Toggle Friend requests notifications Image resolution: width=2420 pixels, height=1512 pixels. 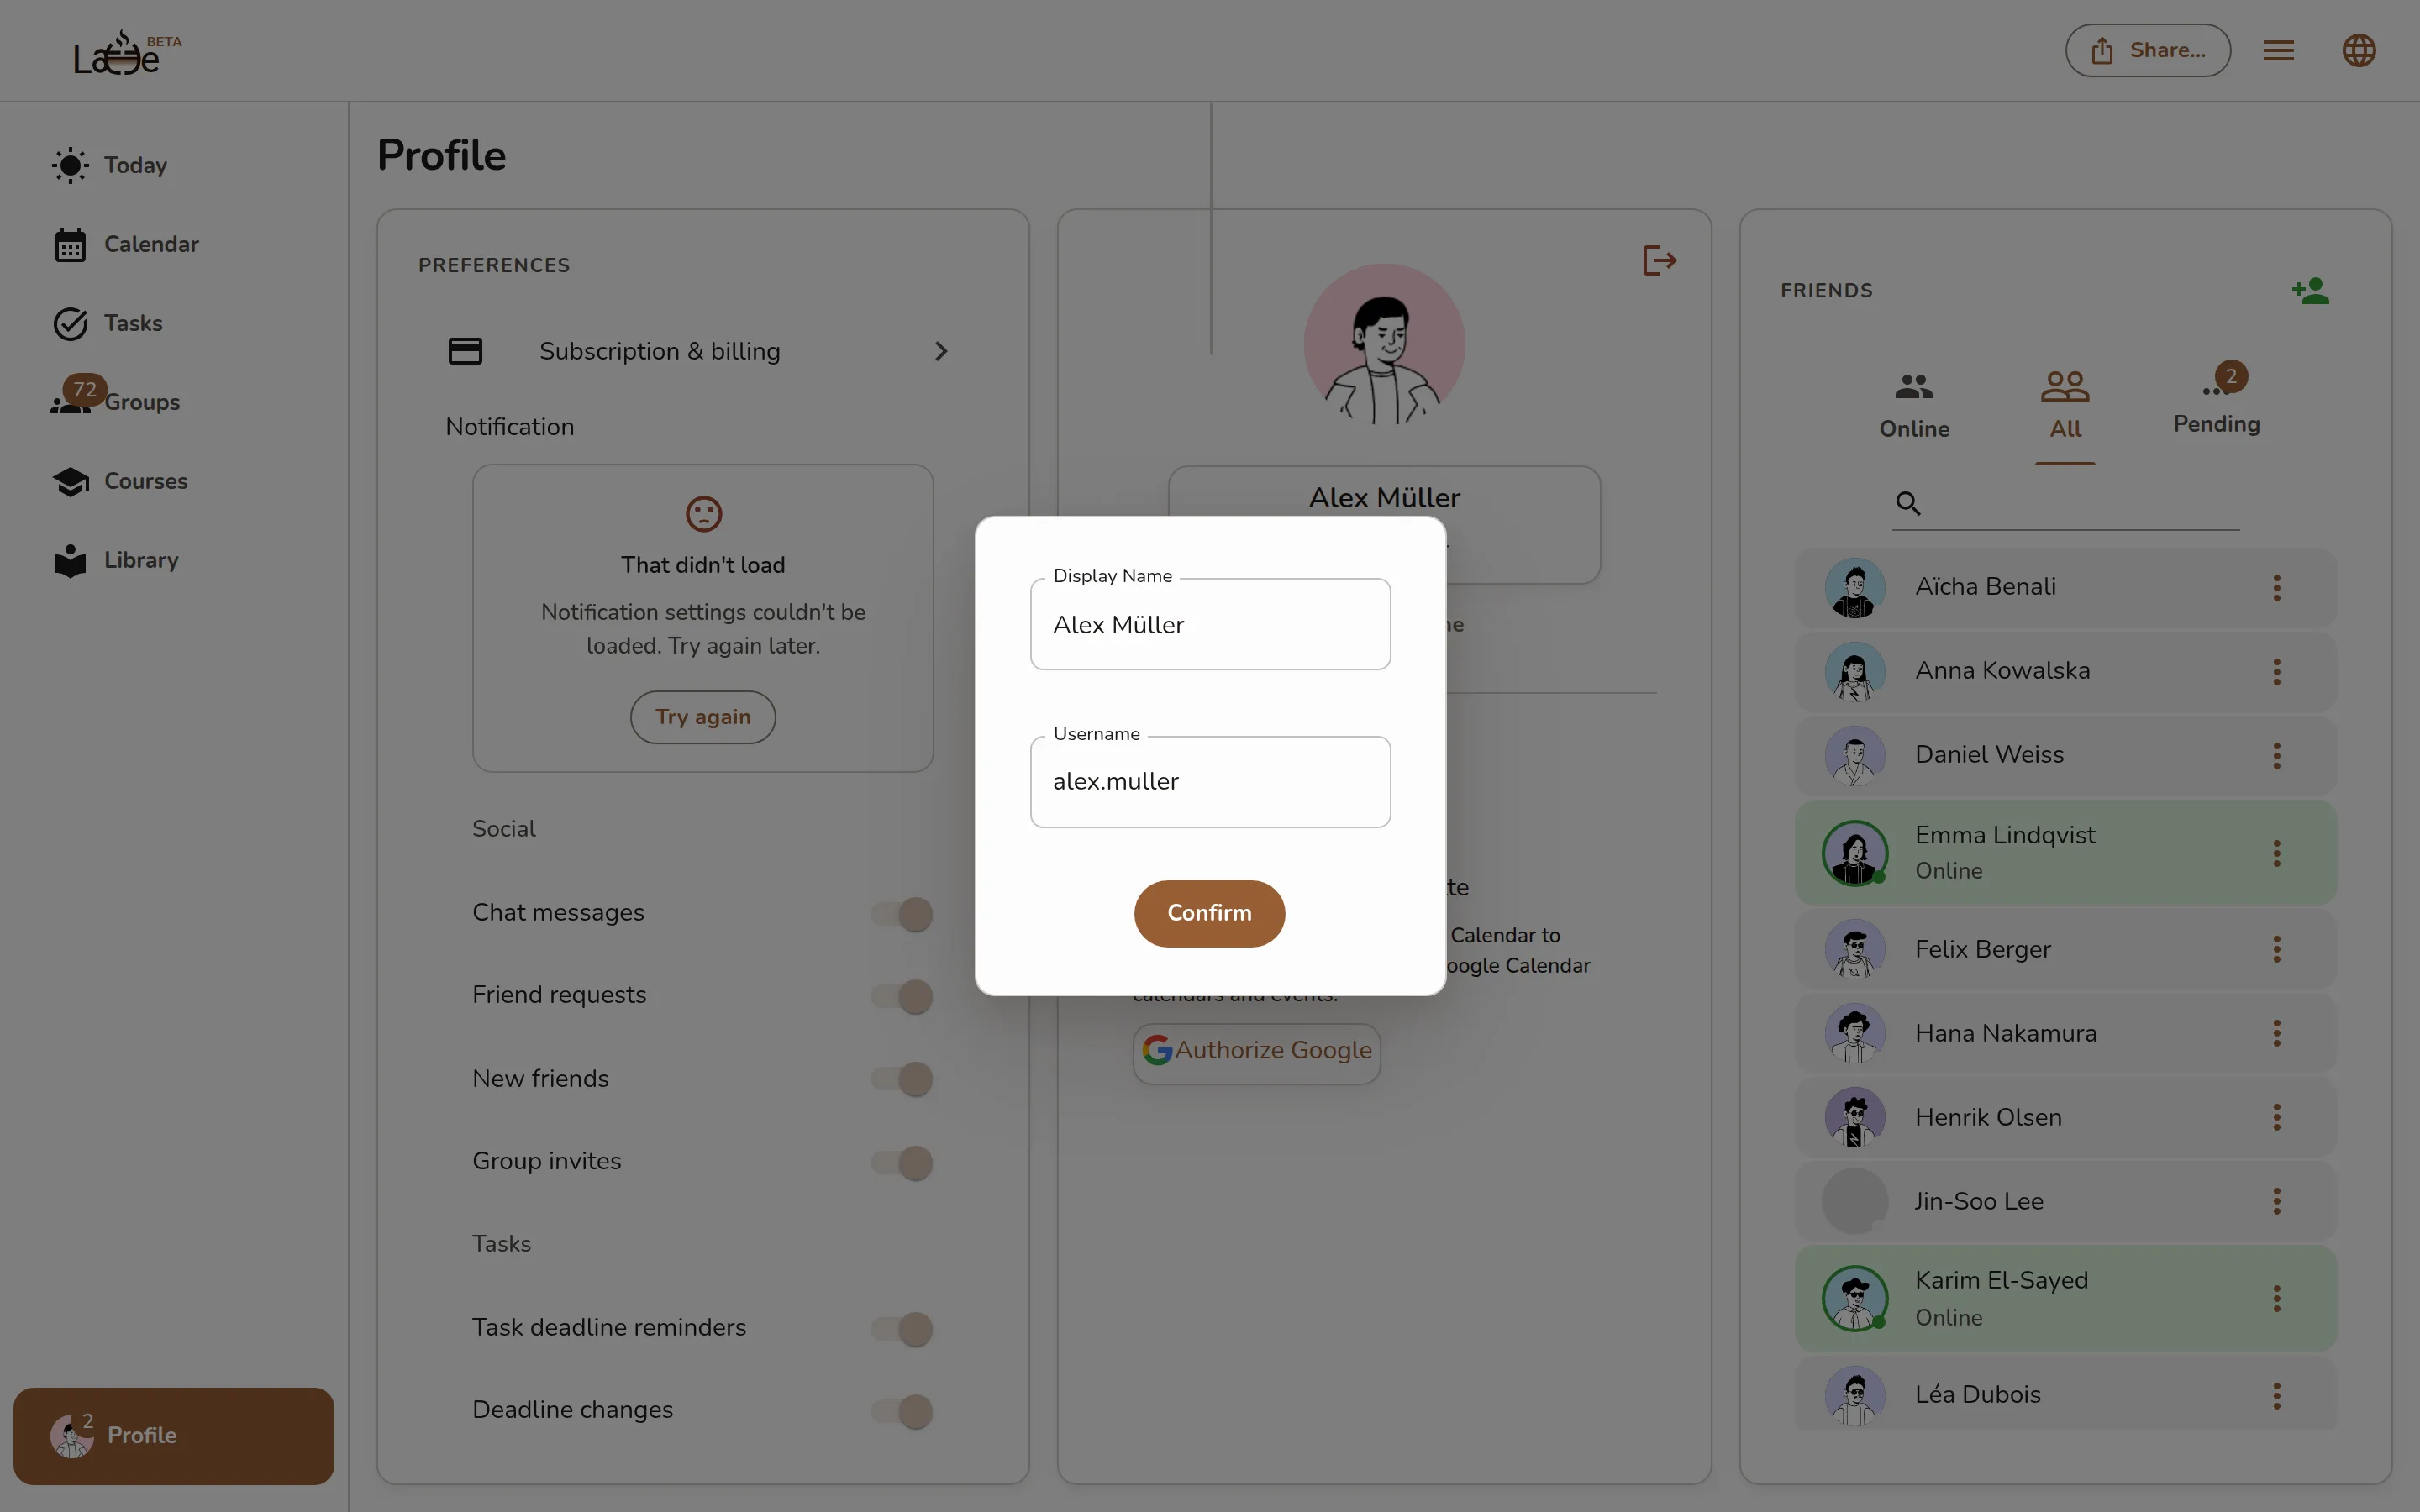[x=902, y=996]
